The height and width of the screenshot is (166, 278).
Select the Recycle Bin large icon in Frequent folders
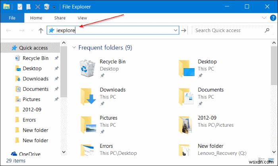tap(87, 68)
